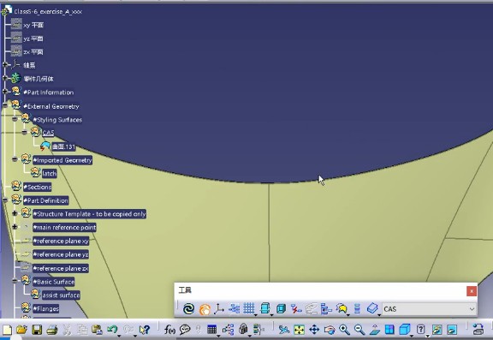Image resolution: width=493 pixels, height=340 pixels.
Task: Collapse the #Styling Surfaces node
Action: click(15, 119)
